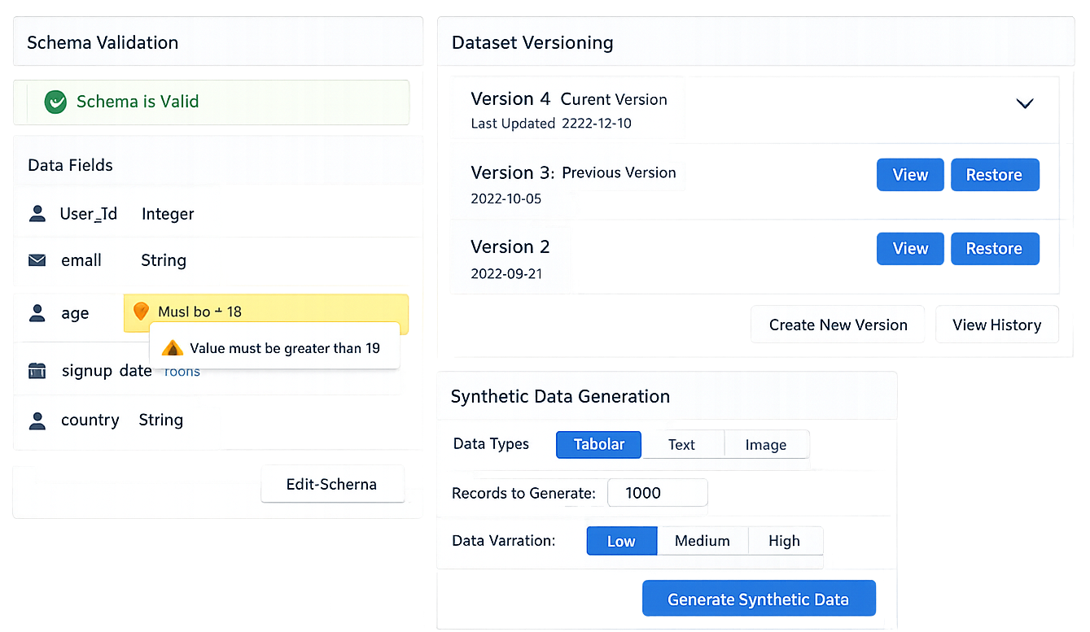
Task: Click the warning triangle icon in tooltip
Action: pyautogui.click(x=172, y=348)
